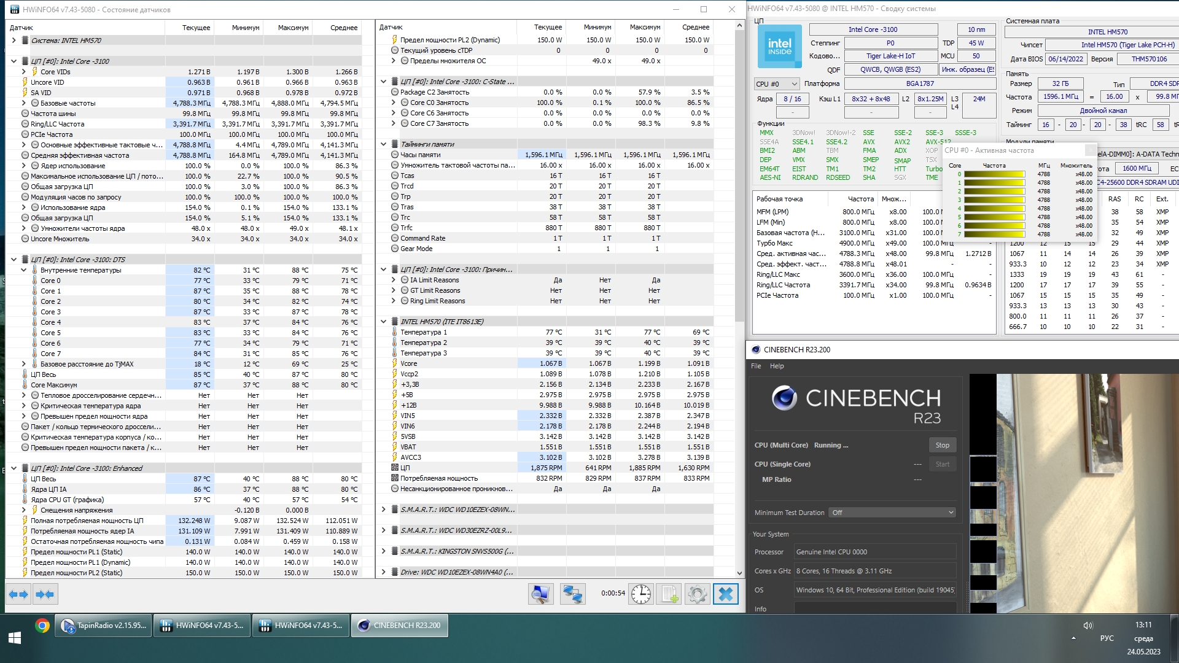The height and width of the screenshot is (663, 1179).
Task: Start logging with the document-plus icon
Action: click(x=669, y=594)
